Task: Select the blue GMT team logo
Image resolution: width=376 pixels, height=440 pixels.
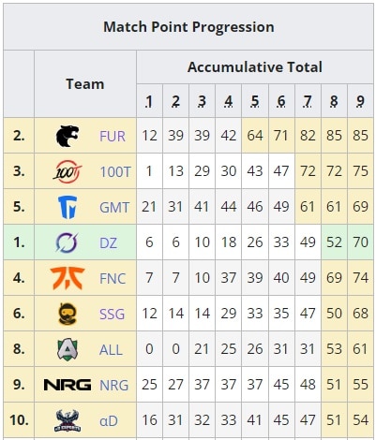Action: point(68,207)
